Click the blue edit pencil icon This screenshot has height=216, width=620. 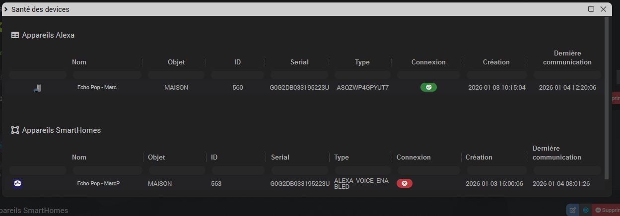pos(572,210)
